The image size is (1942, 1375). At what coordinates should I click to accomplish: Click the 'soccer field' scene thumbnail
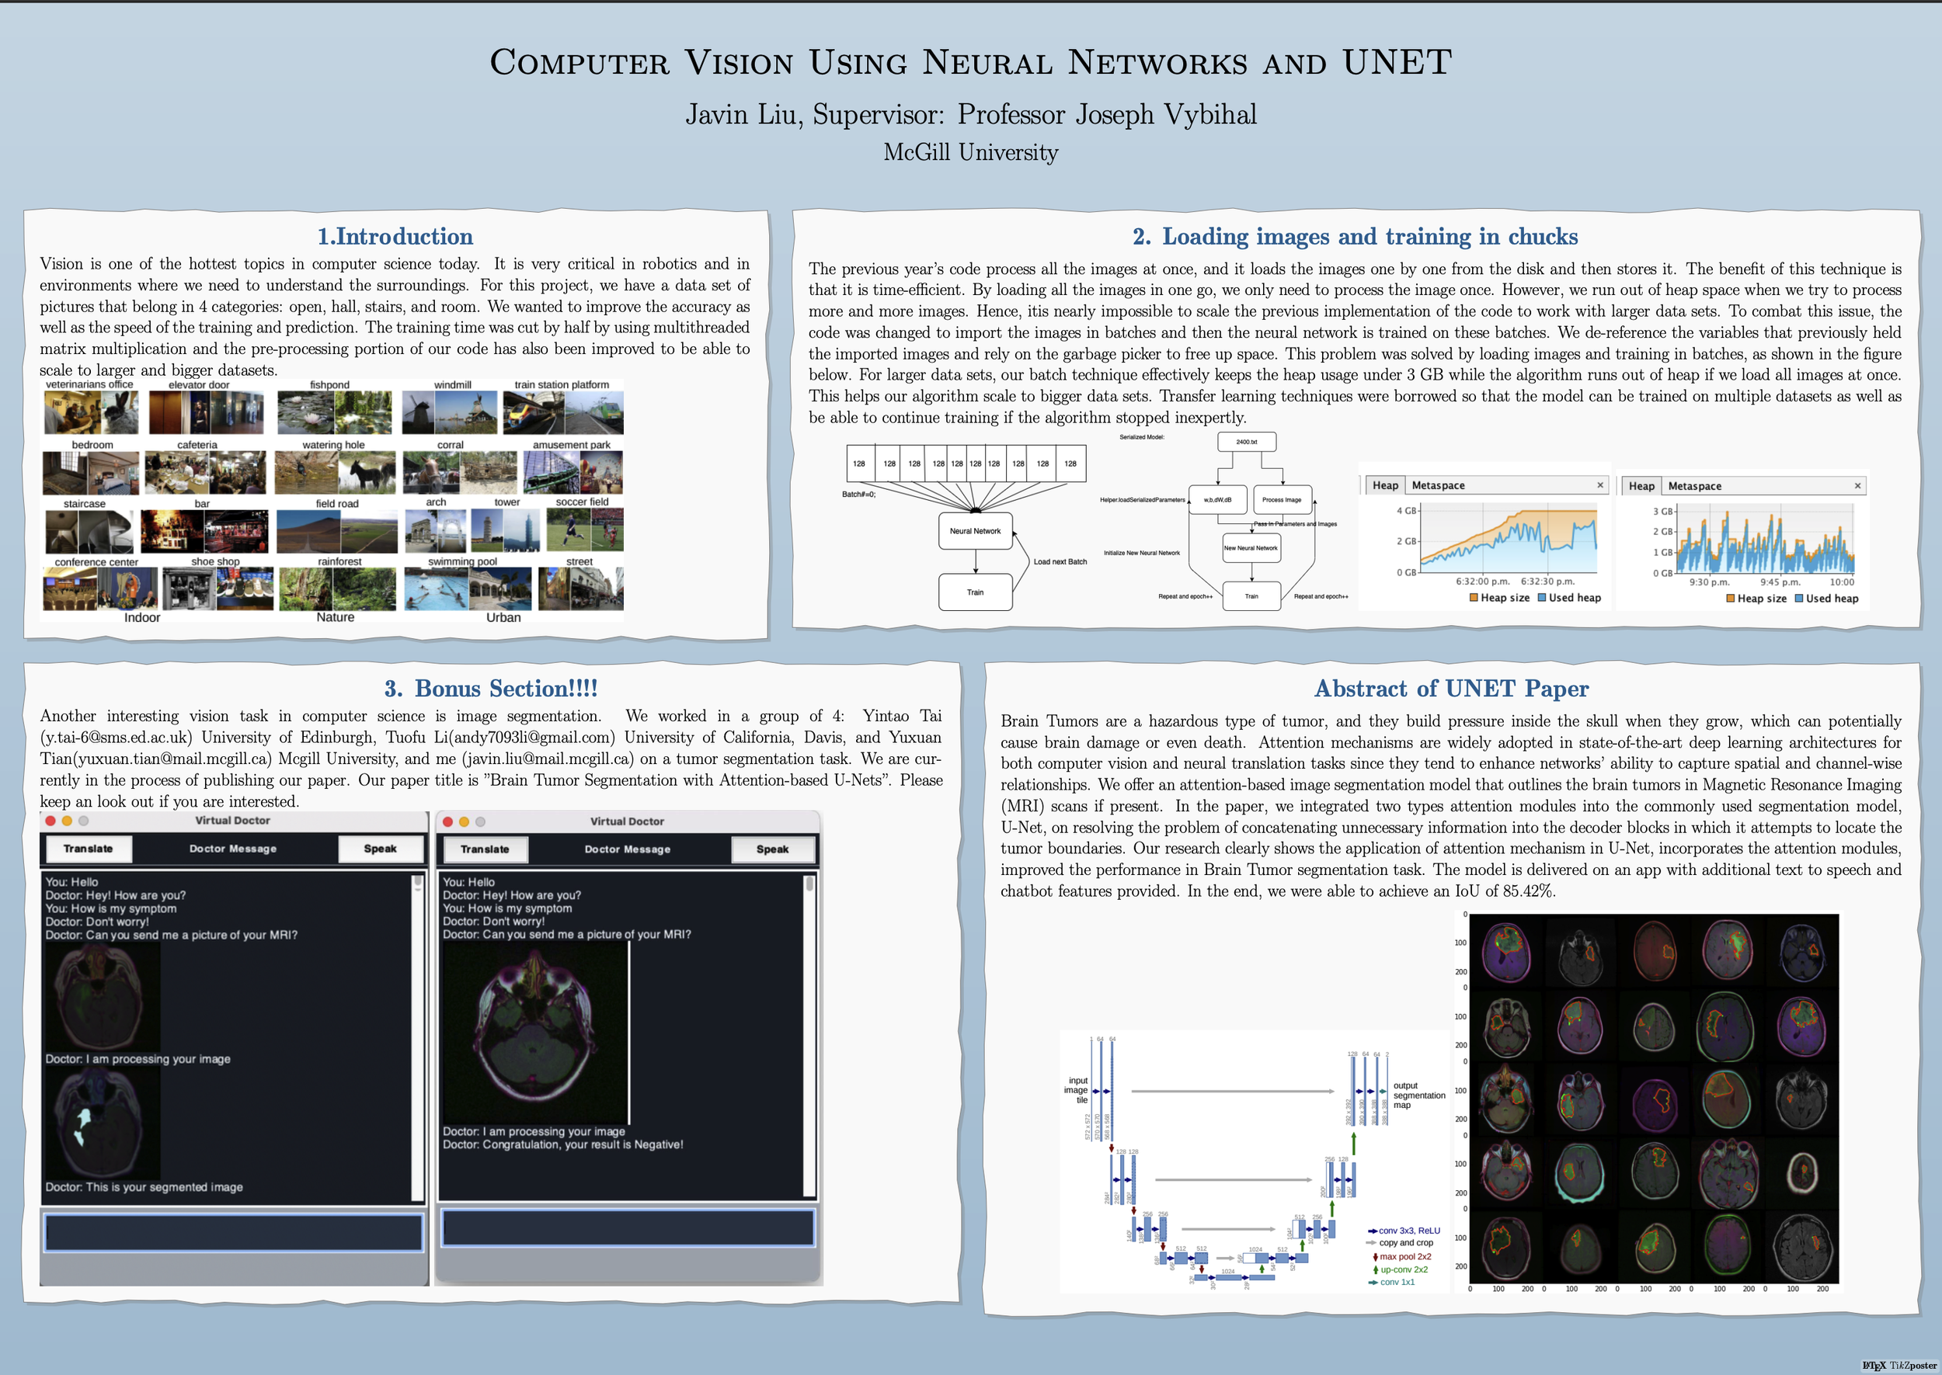[x=584, y=530]
